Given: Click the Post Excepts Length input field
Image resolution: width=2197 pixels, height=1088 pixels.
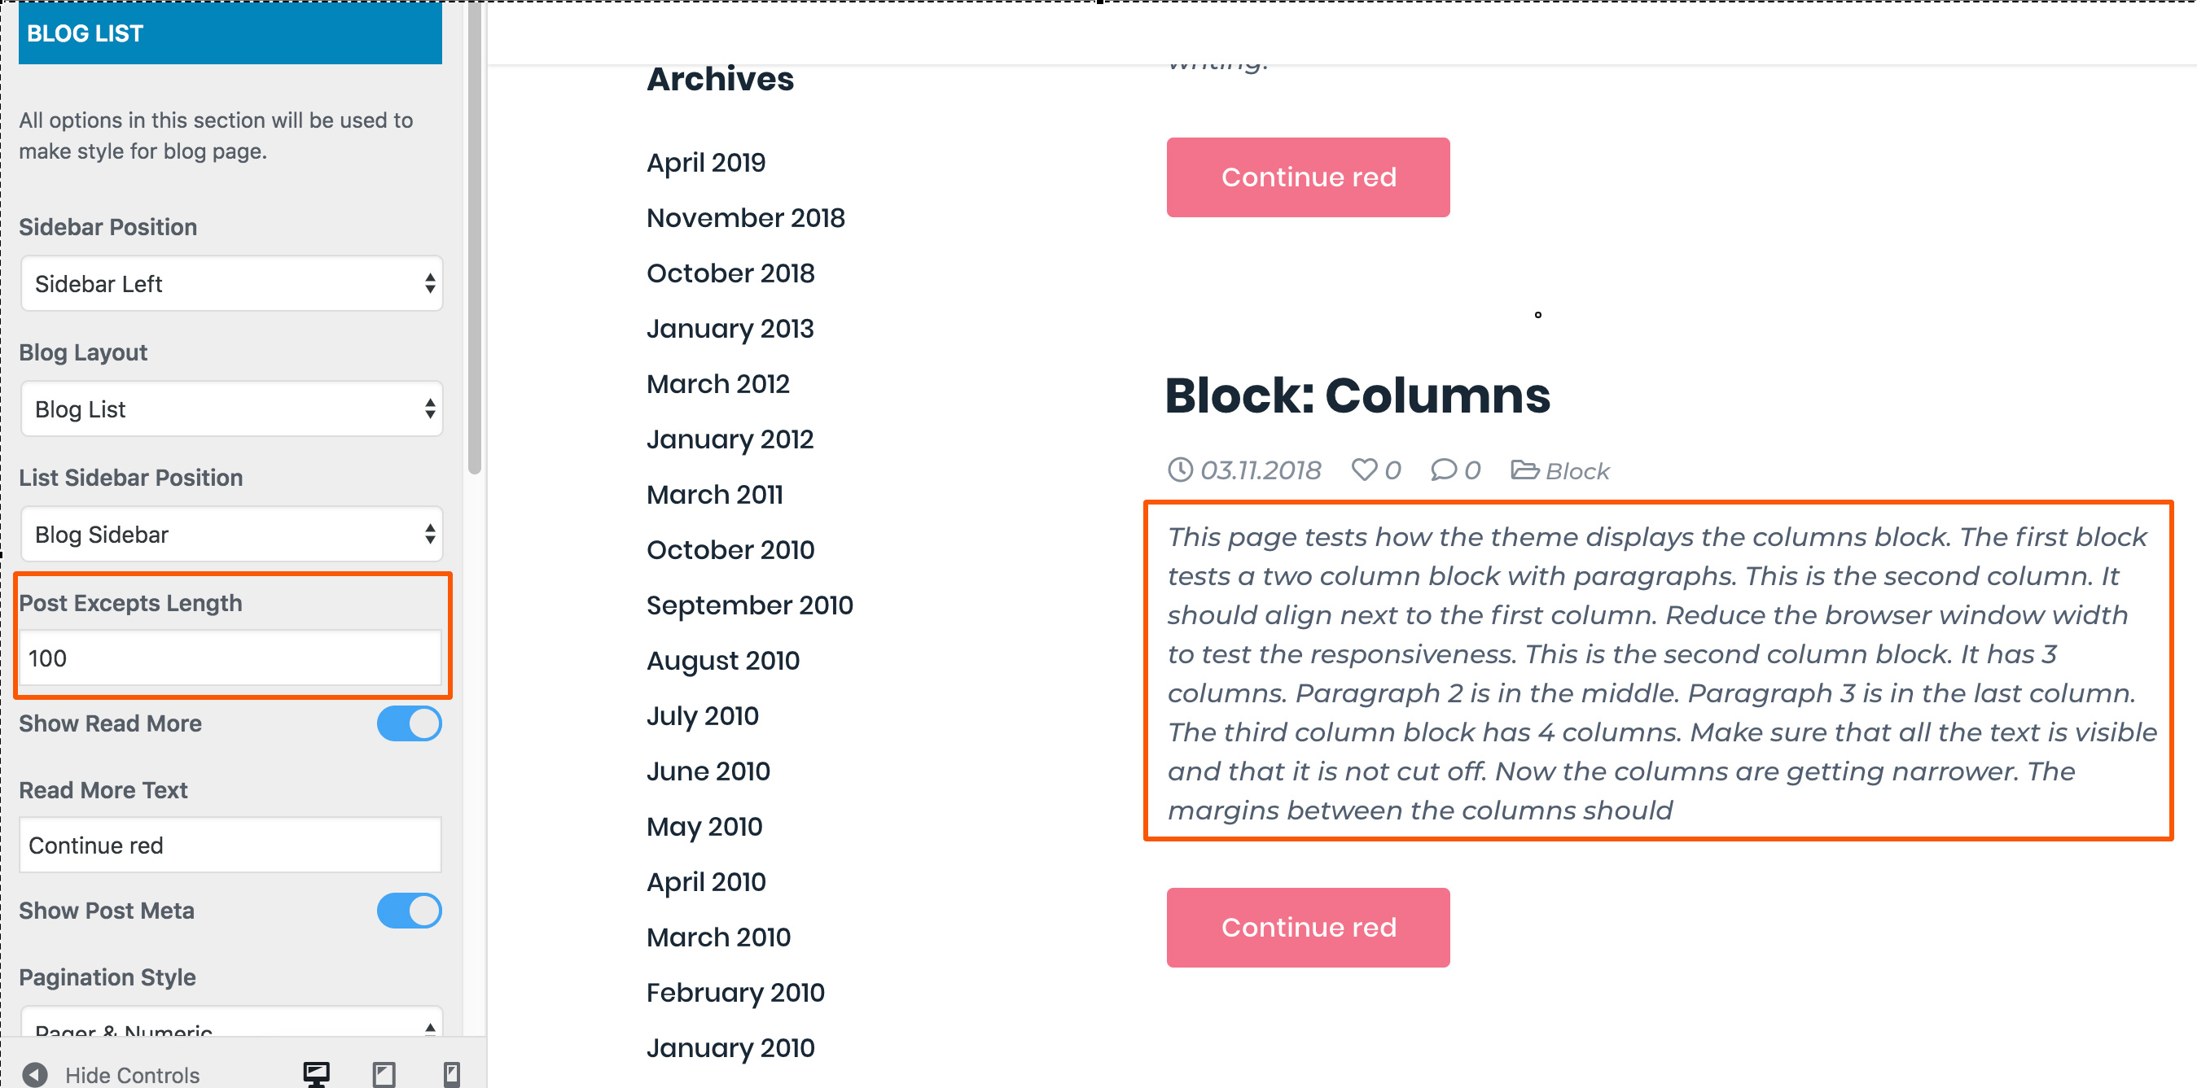Looking at the screenshot, I should coord(230,658).
